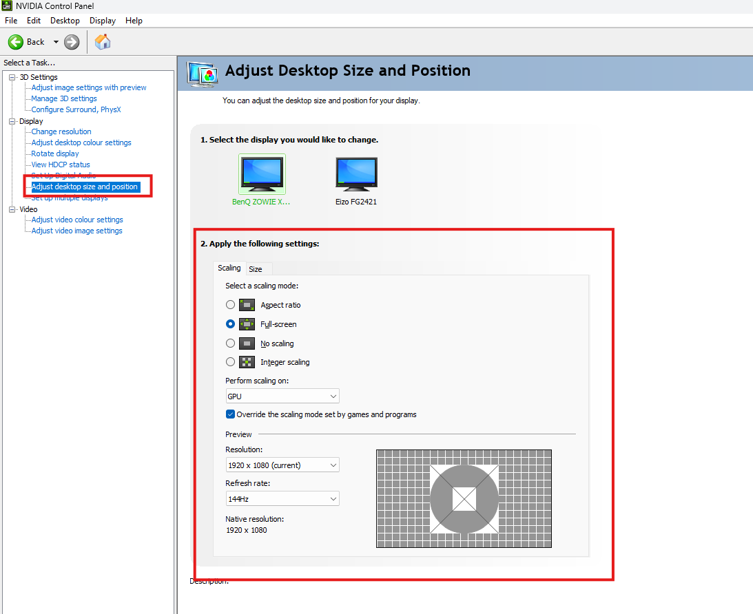Select the Eizo FG2421 monitor icon
Image resolution: width=753 pixels, height=614 pixels.
click(356, 175)
